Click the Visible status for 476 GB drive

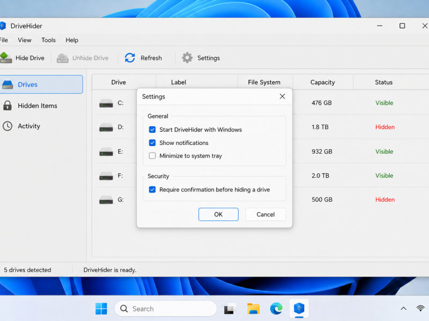pyautogui.click(x=384, y=103)
